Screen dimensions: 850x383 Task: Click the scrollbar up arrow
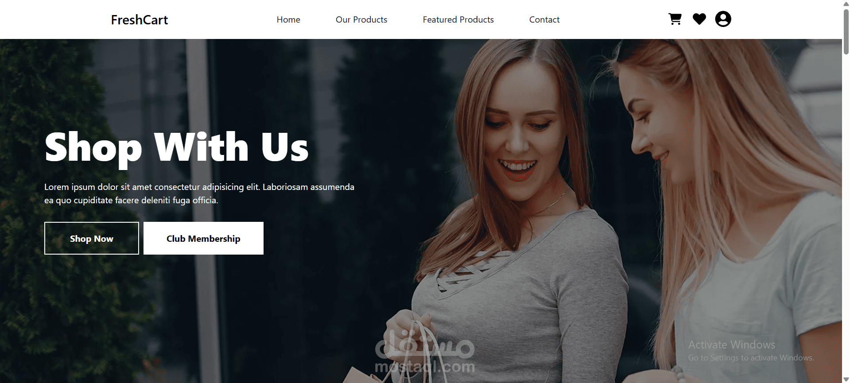pyautogui.click(x=846, y=4)
